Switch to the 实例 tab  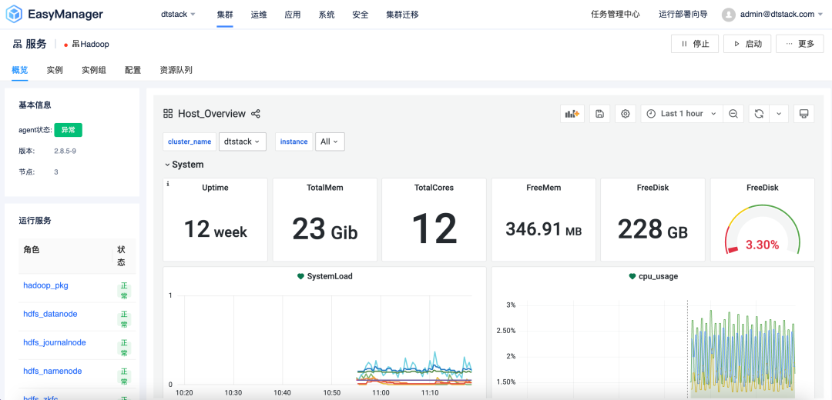click(x=55, y=70)
